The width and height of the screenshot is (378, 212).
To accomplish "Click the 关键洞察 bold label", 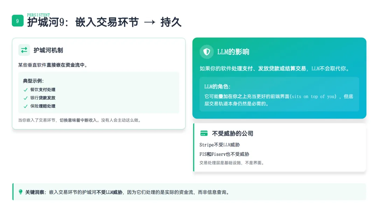I will click(x=35, y=192).
